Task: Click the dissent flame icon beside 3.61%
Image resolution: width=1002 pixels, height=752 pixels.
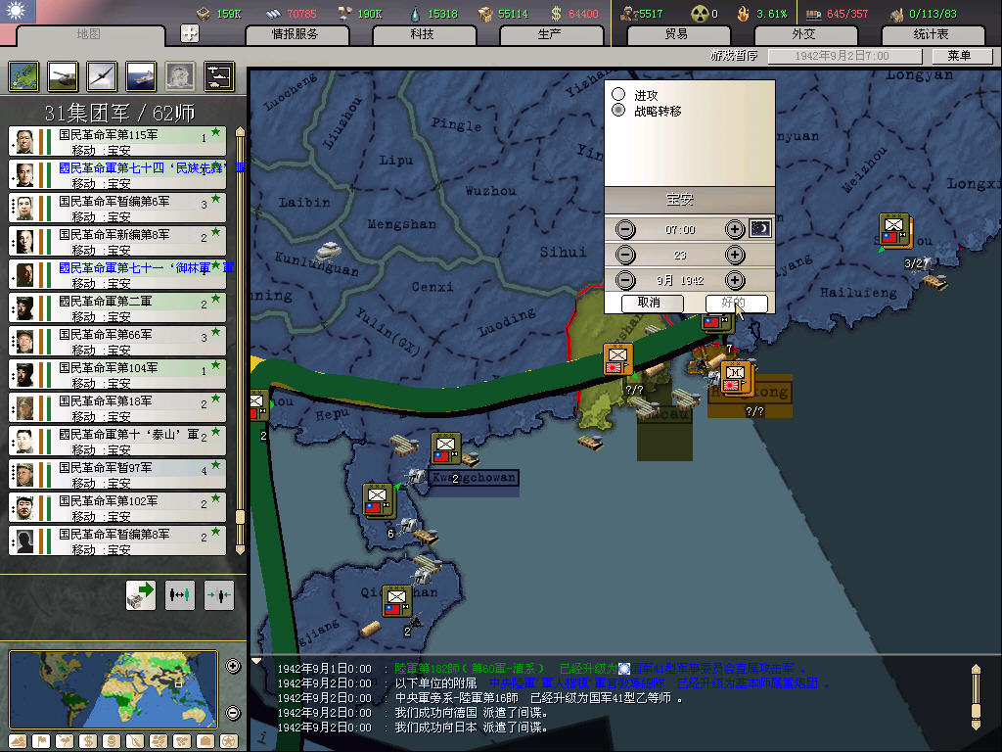Action: 744,14
